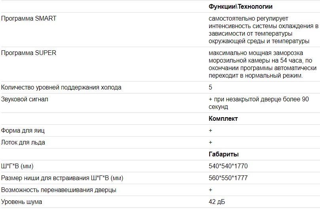The image size is (320, 215).
Task: Select the "Комплект" section header
Action: point(223,118)
